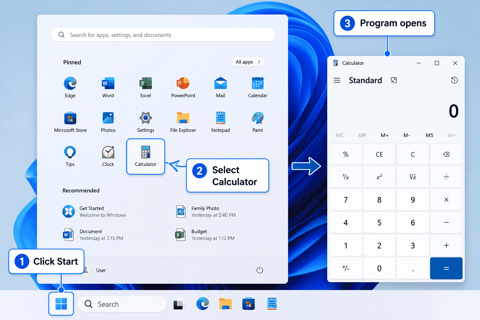Expand the memory list M dropdown

pos(452,135)
